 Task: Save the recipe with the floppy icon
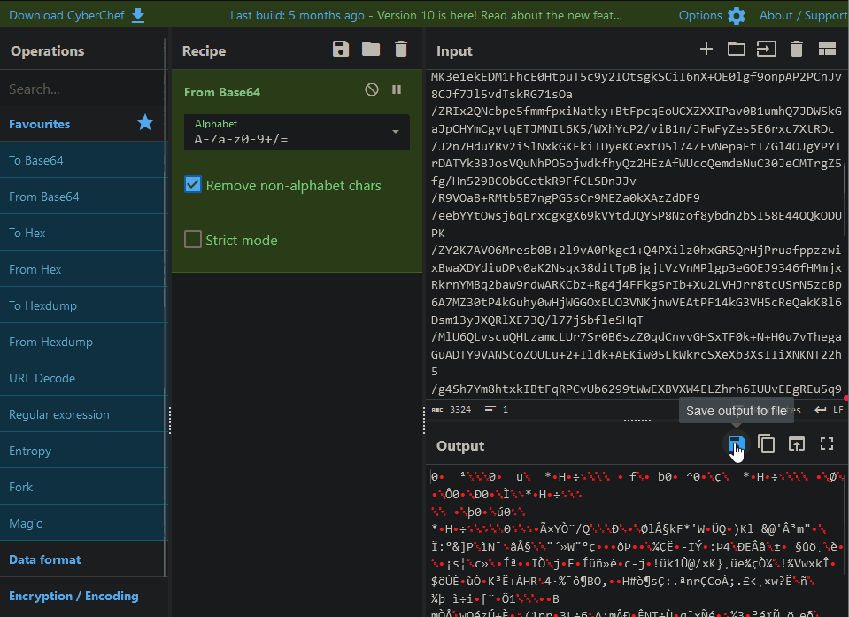(x=341, y=49)
